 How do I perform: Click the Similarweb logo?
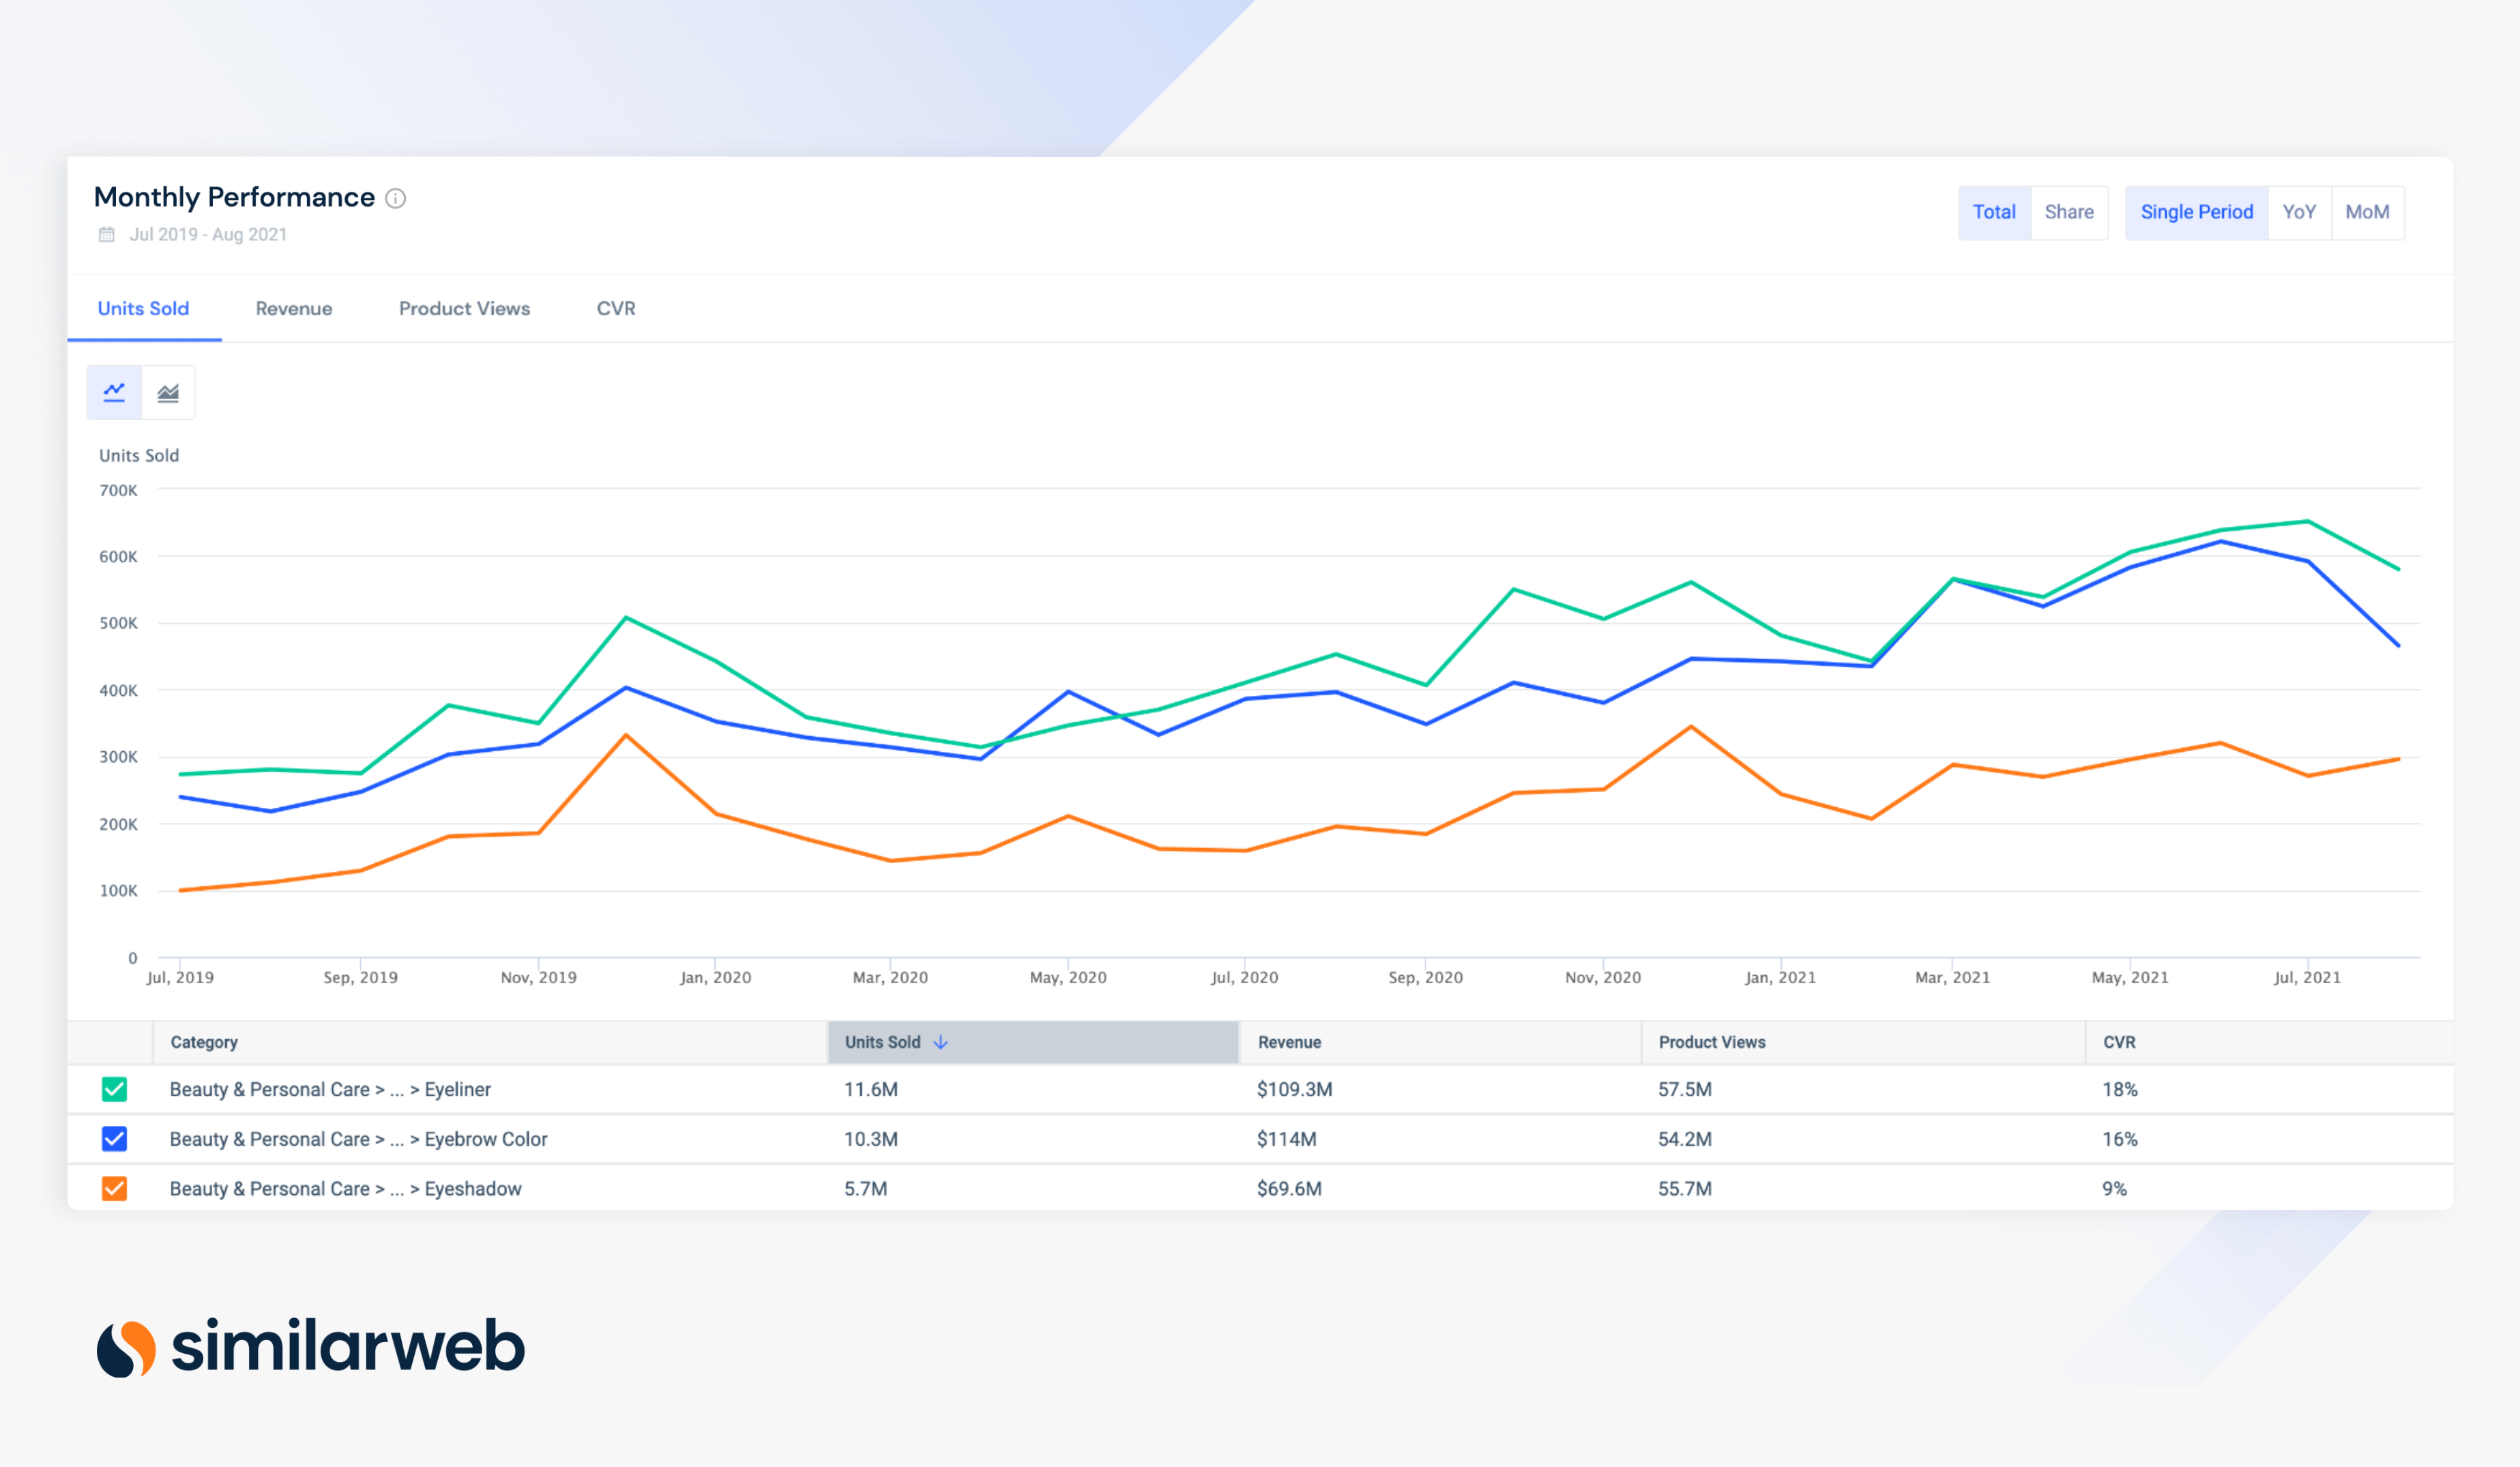point(310,1346)
